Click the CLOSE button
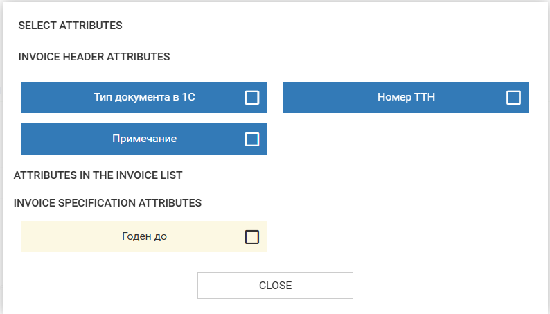 [x=275, y=286]
